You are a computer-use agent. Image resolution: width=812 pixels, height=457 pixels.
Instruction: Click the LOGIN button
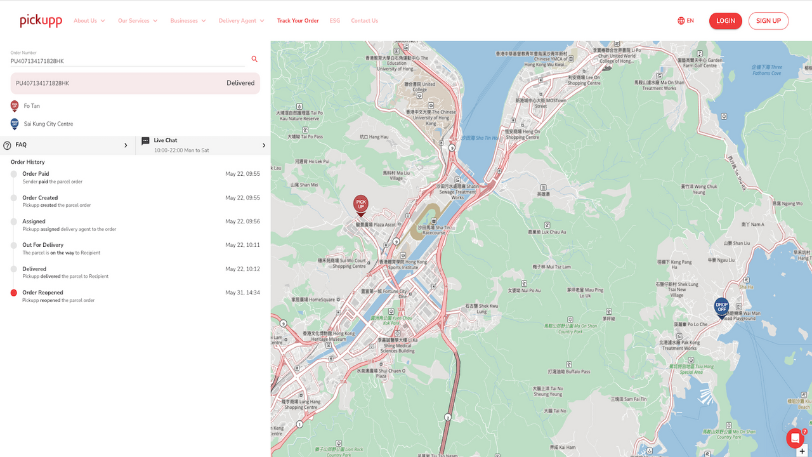pos(725,20)
